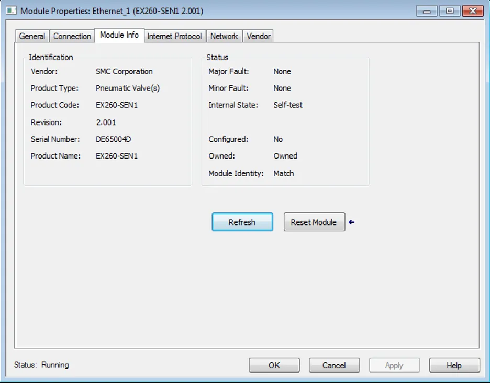
Task: Click the Internal State: label
Action: tap(233, 105)
